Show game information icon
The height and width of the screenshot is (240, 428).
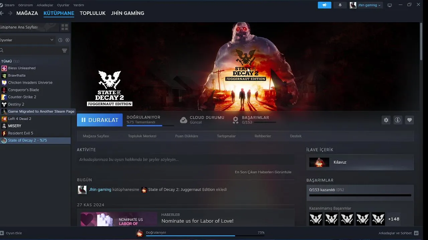tap(398, 120)
